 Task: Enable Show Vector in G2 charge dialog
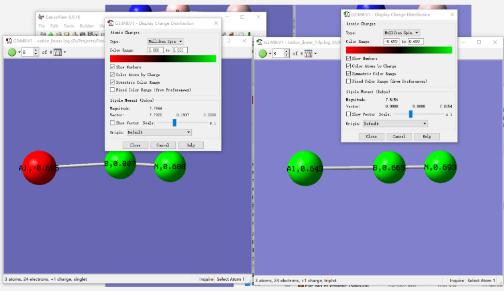pos(349,114)
